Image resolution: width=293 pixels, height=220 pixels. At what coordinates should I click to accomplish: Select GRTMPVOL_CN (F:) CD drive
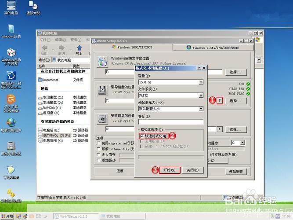pyautogui.click(x=54, y=136)
